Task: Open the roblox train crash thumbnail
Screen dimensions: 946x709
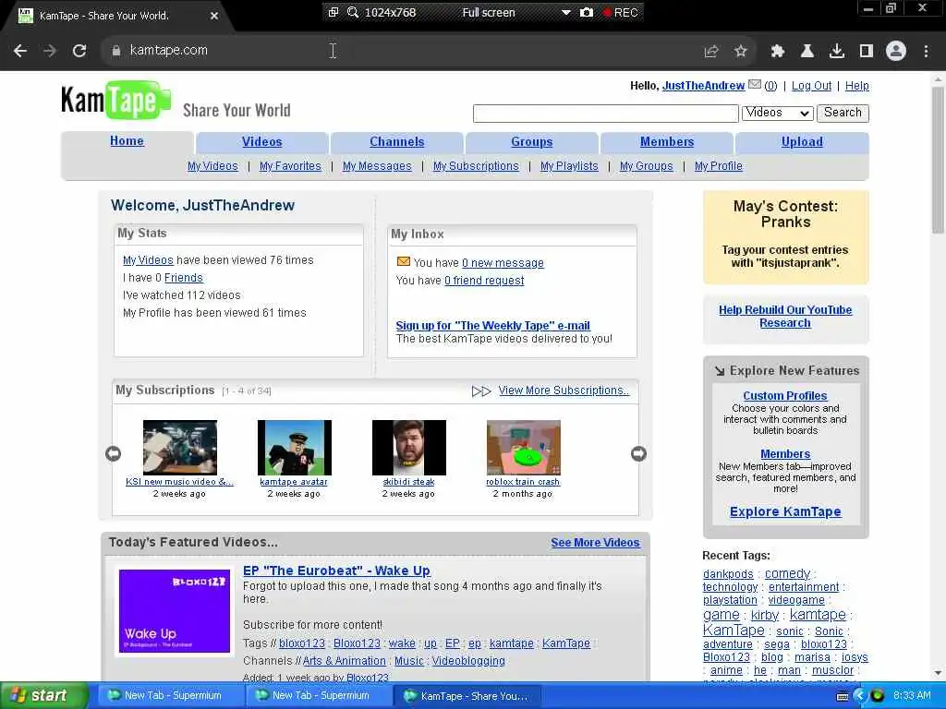Action: [523, 448]
